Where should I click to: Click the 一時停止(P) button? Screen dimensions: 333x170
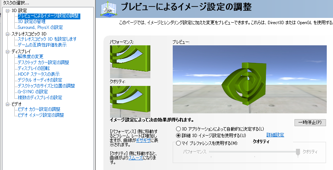point(310,122)
